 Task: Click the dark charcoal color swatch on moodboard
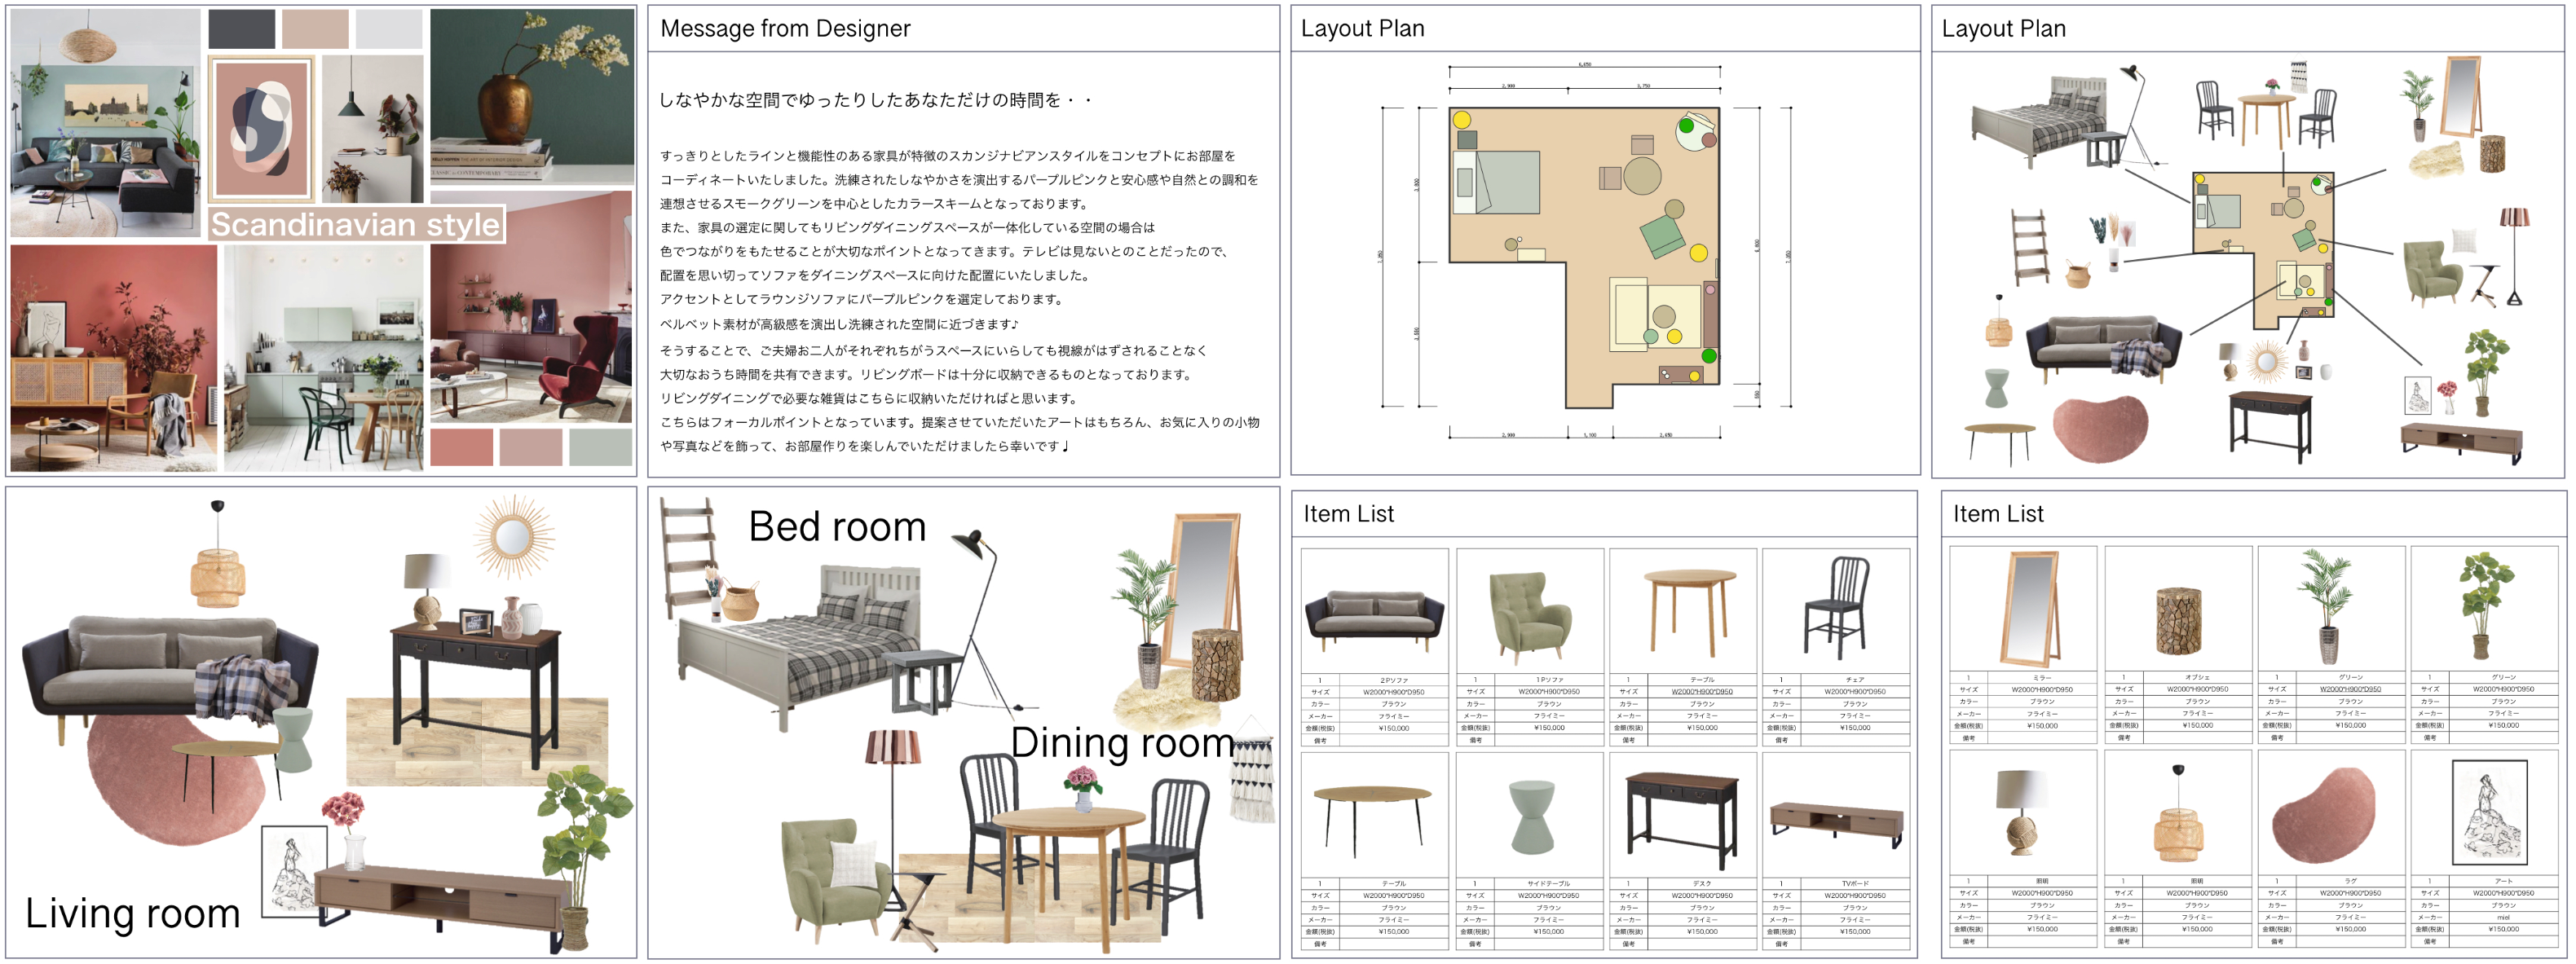pos(241,29)
